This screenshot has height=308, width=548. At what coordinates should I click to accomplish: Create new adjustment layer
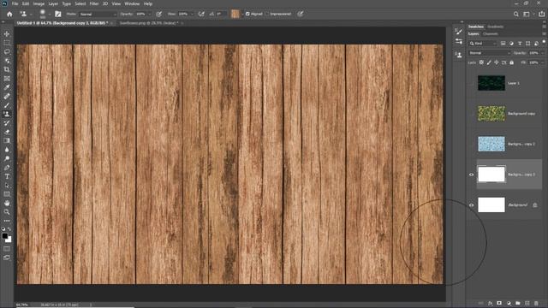pos(509,304)
